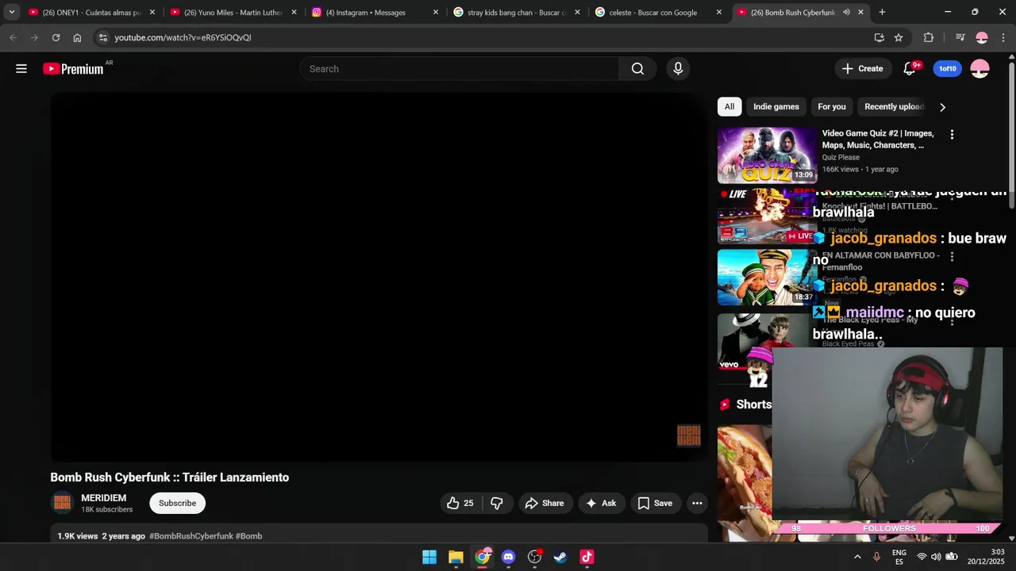This screenshot has height=571, width=1016.
Task: Go back in browser history
Action: (13, 37)
